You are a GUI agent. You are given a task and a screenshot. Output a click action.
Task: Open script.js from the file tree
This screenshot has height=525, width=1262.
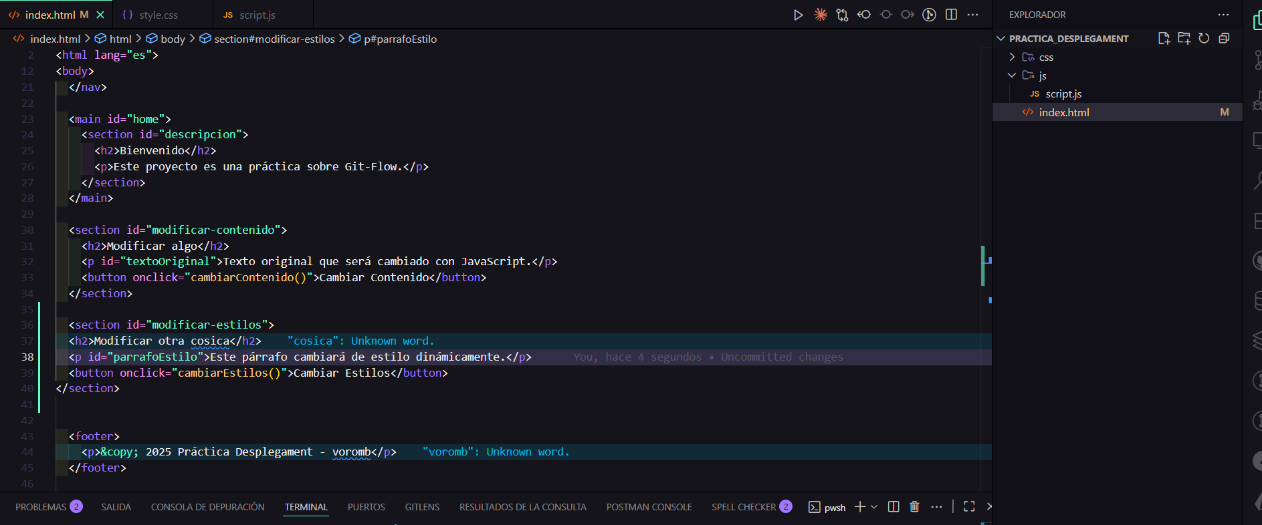click(1063, 94)
